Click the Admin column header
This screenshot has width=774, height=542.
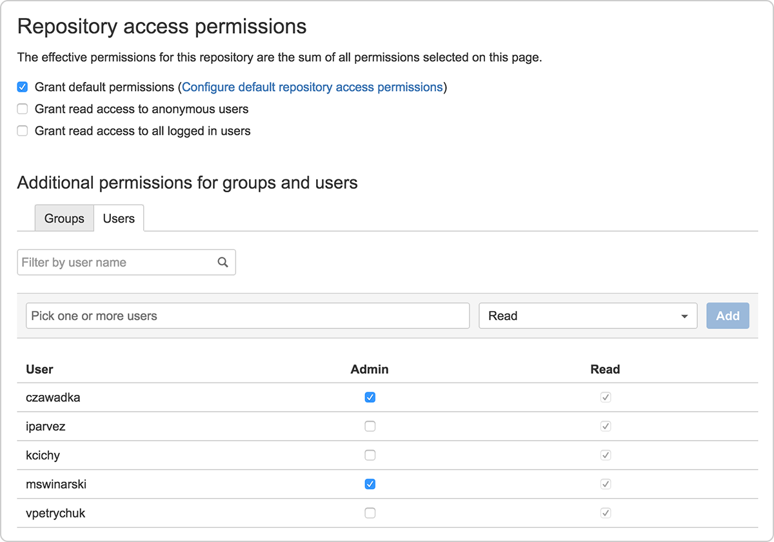pyautogui.click(x=370, y=369)
